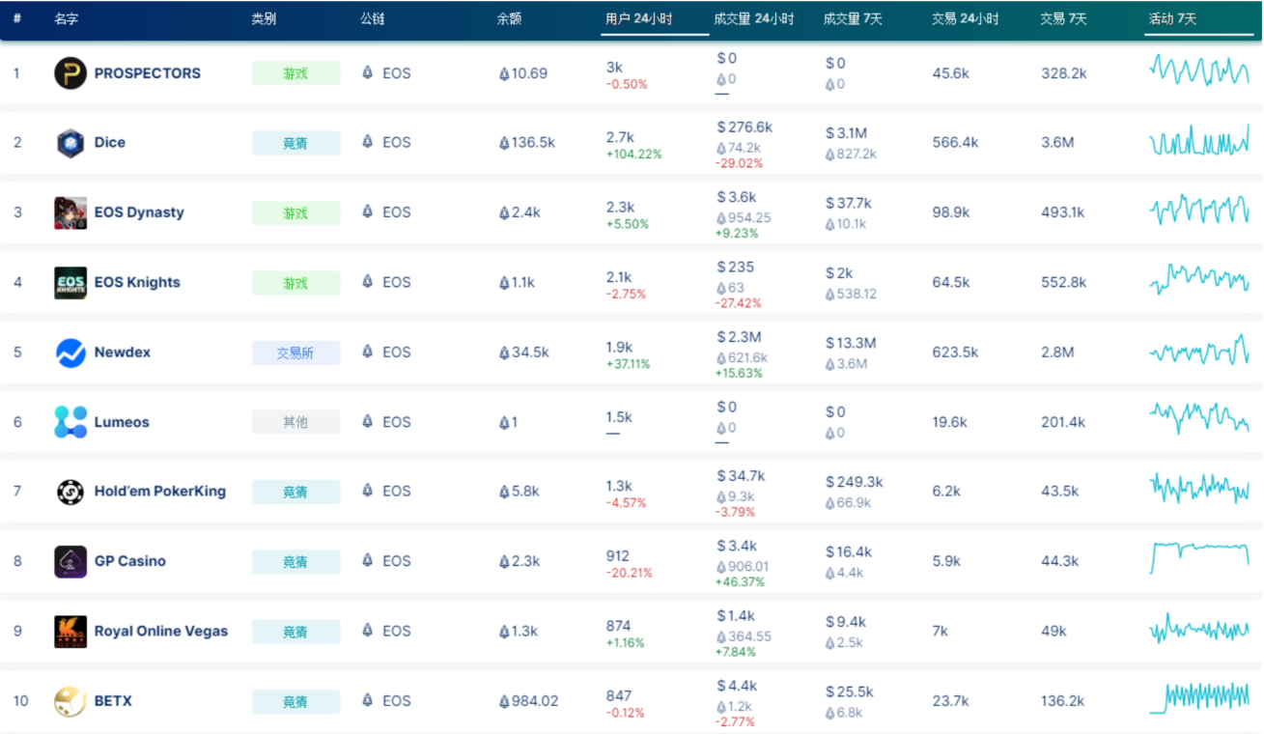Click the EOS chain icon in the Dice row
This screenshot has height=734, width=1264.
[367, 142]
